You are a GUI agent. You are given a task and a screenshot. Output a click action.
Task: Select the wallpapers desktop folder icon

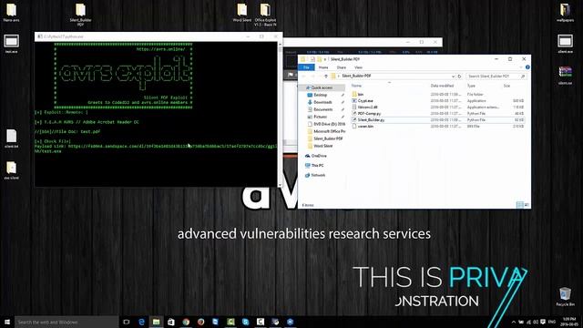pos(565,13)
